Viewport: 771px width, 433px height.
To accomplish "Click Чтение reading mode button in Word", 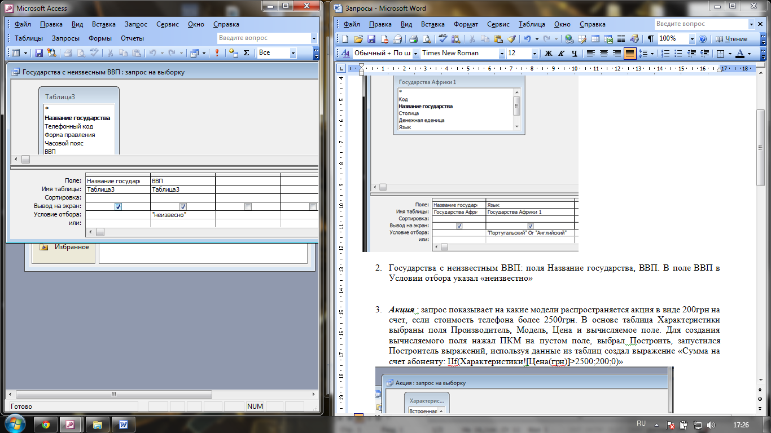I will click(x=732, y=39).
